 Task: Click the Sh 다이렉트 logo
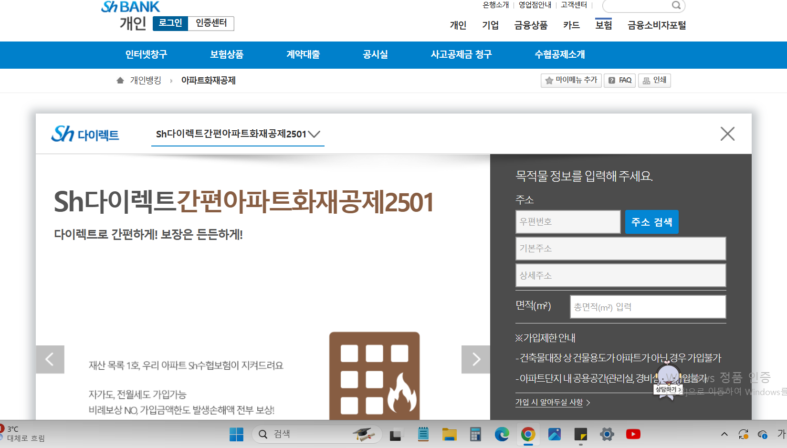coord(85,134)
